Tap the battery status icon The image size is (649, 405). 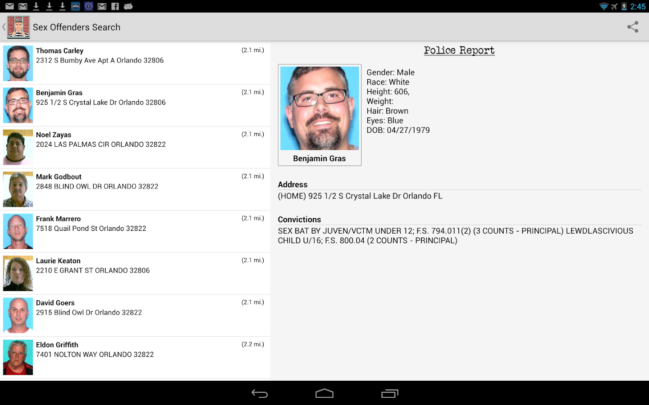click(624, 6)
